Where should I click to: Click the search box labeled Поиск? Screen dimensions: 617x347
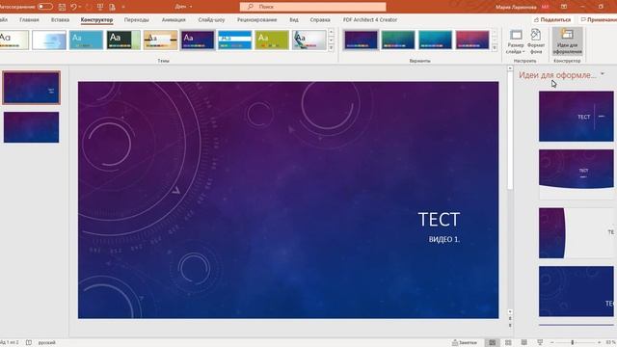[x=312, y=7]
